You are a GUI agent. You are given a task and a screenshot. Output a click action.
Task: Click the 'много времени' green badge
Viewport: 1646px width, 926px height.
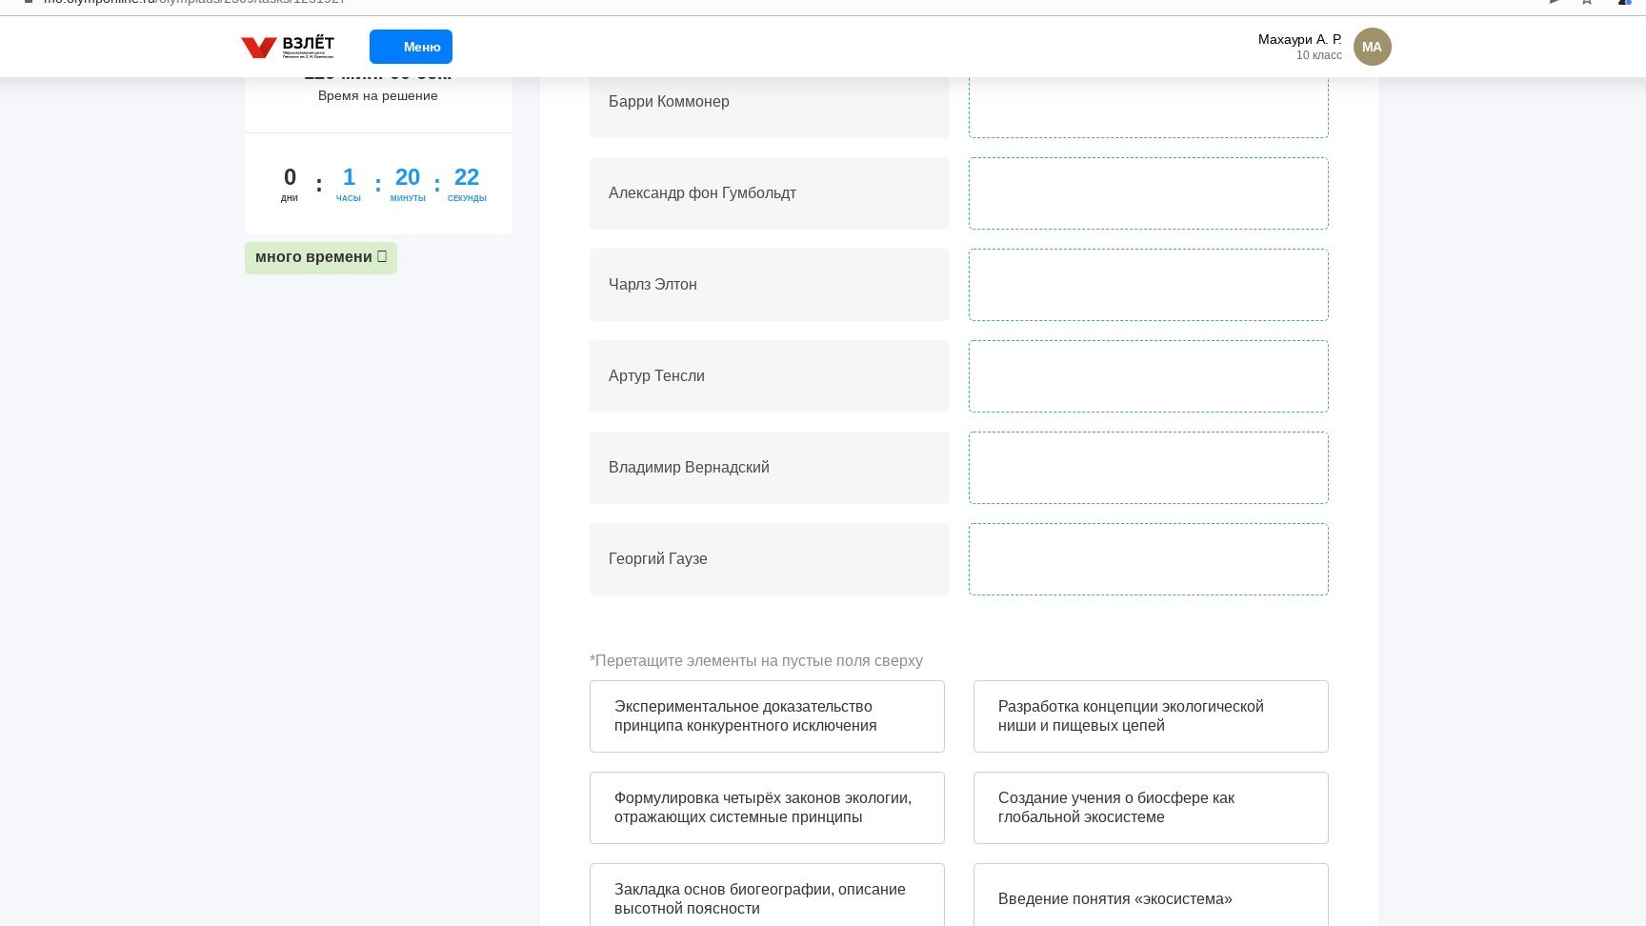[x=321, y=257]
